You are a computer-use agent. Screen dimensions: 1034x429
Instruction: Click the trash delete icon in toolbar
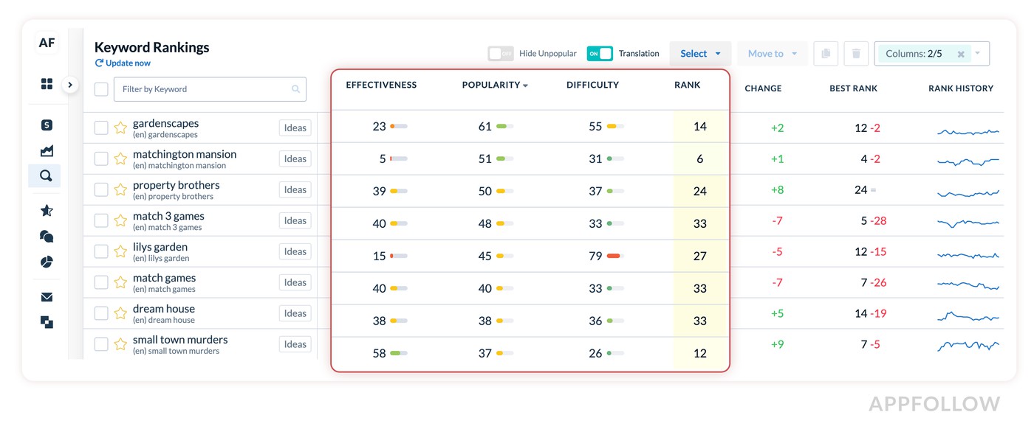point(856,54)
